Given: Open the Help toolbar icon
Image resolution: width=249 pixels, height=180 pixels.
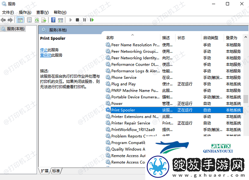Looking at the screenshot, I should point(54,20).
